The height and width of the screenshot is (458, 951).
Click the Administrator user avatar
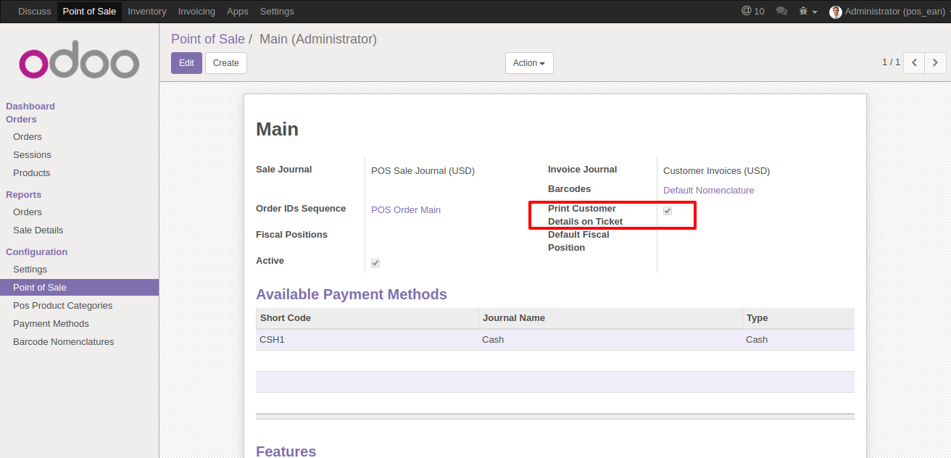coord(836,12)
